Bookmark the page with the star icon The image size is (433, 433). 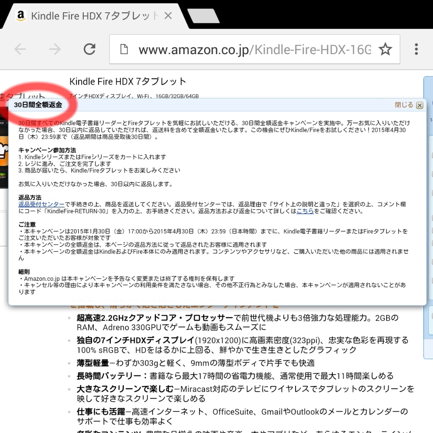385,49
